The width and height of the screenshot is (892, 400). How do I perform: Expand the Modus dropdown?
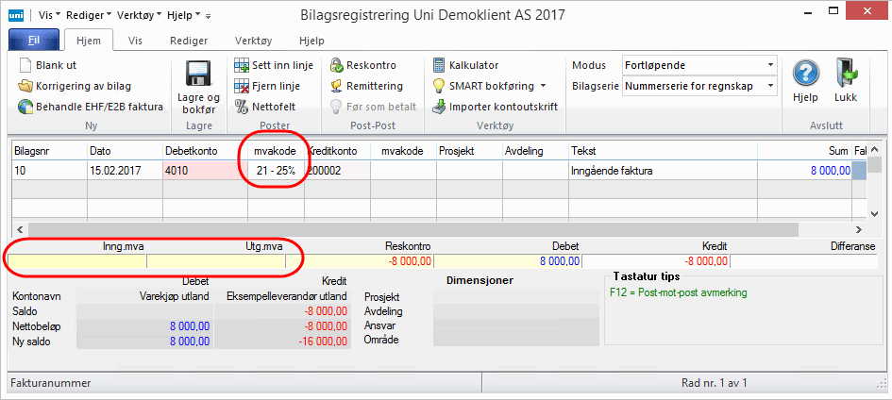pyautogui.click(x=770, y=66)
